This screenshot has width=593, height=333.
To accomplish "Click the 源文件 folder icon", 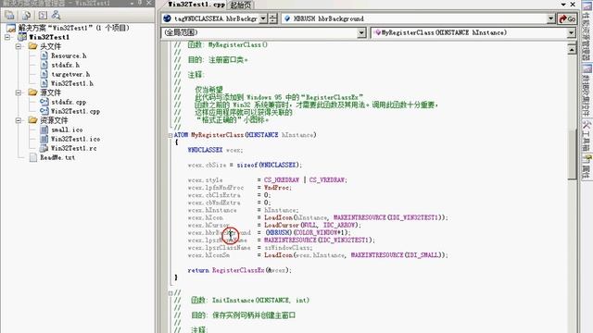I will [33, 92].
